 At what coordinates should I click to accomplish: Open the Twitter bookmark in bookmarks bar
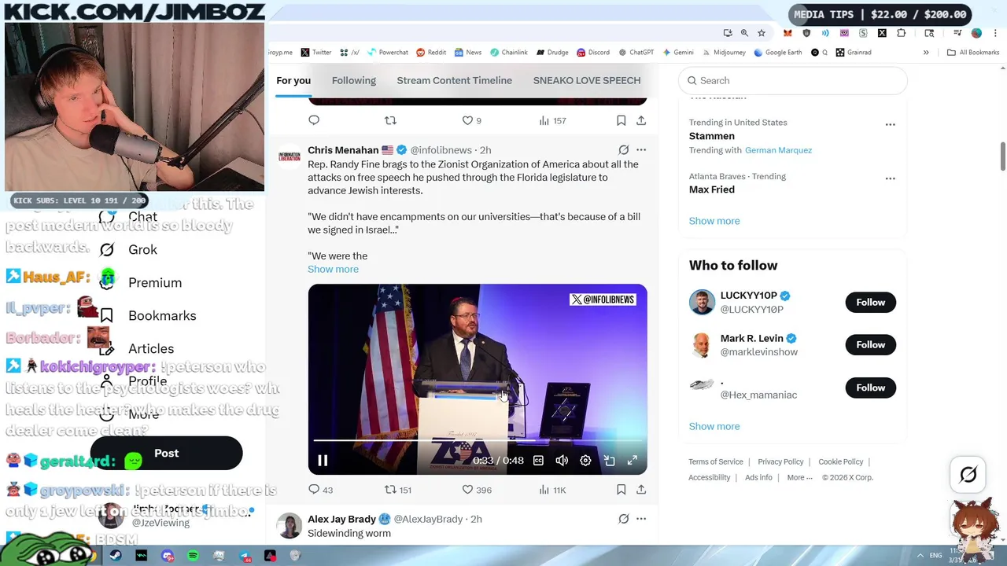[x=316, y=53]
